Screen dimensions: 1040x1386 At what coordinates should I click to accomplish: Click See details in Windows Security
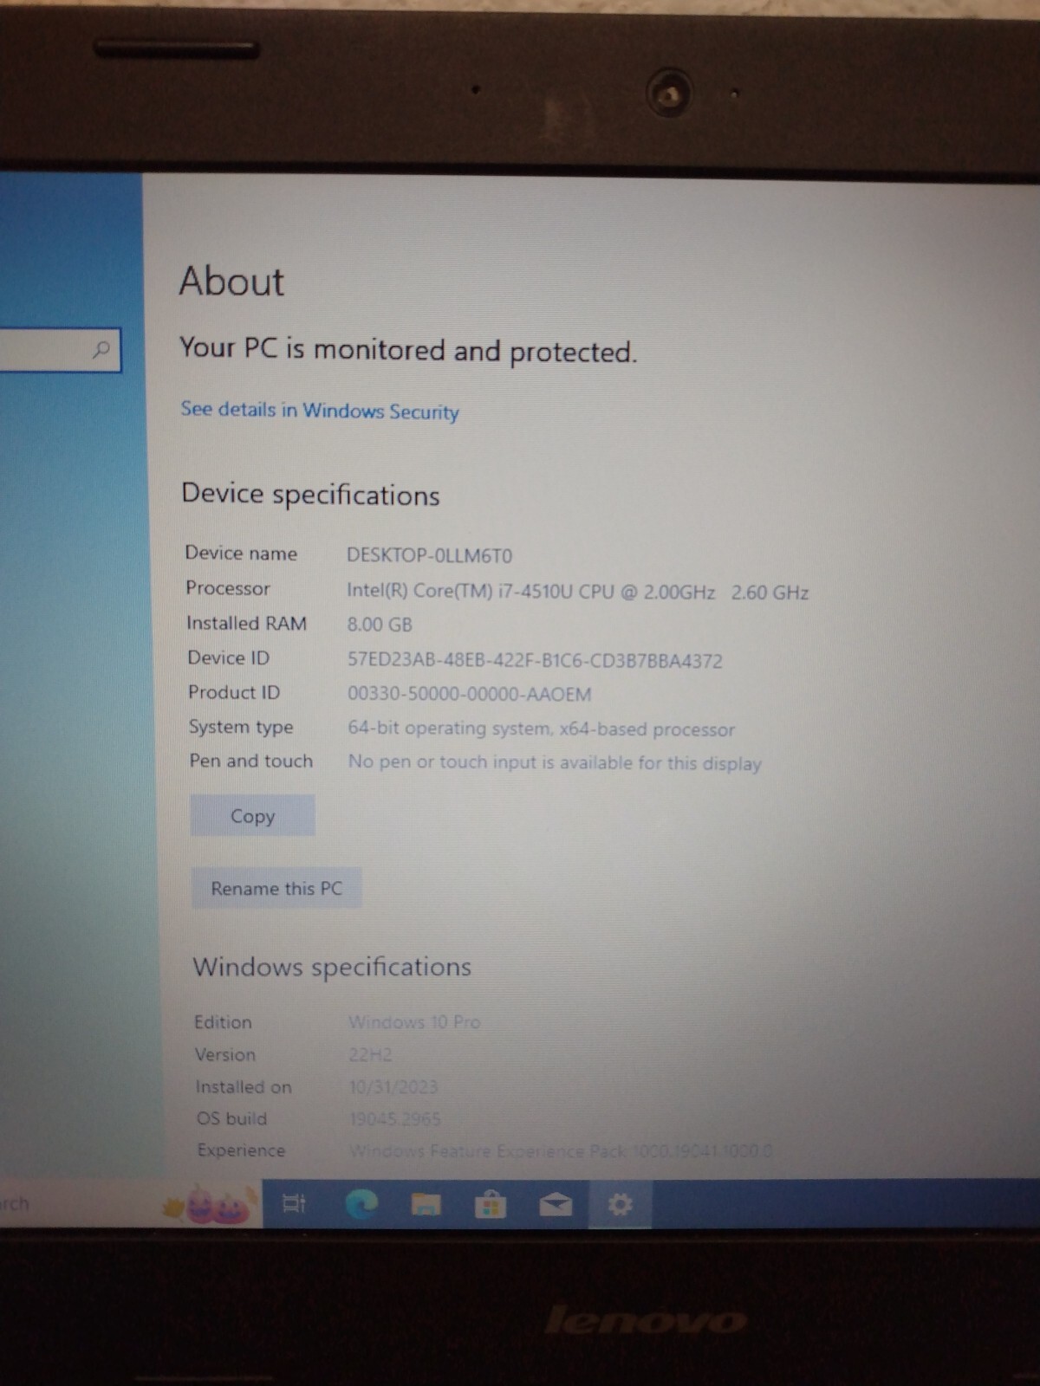click(x=320, y=411)
